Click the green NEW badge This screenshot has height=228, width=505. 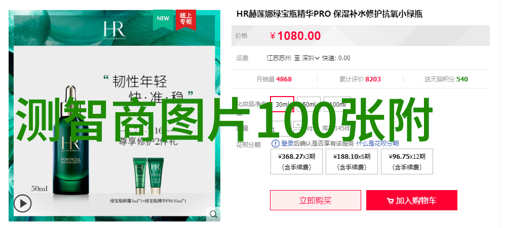click(163, 20)
